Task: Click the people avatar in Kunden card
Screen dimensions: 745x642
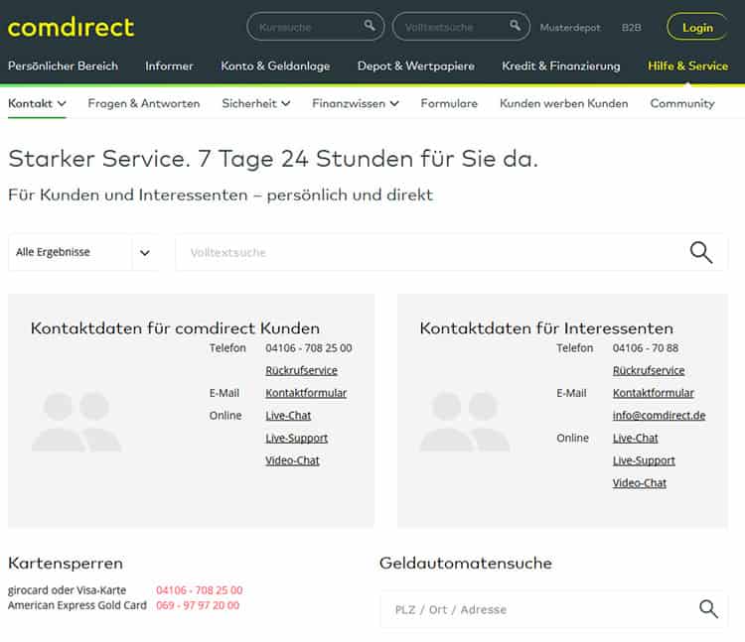Action: (x=76, y=422)
